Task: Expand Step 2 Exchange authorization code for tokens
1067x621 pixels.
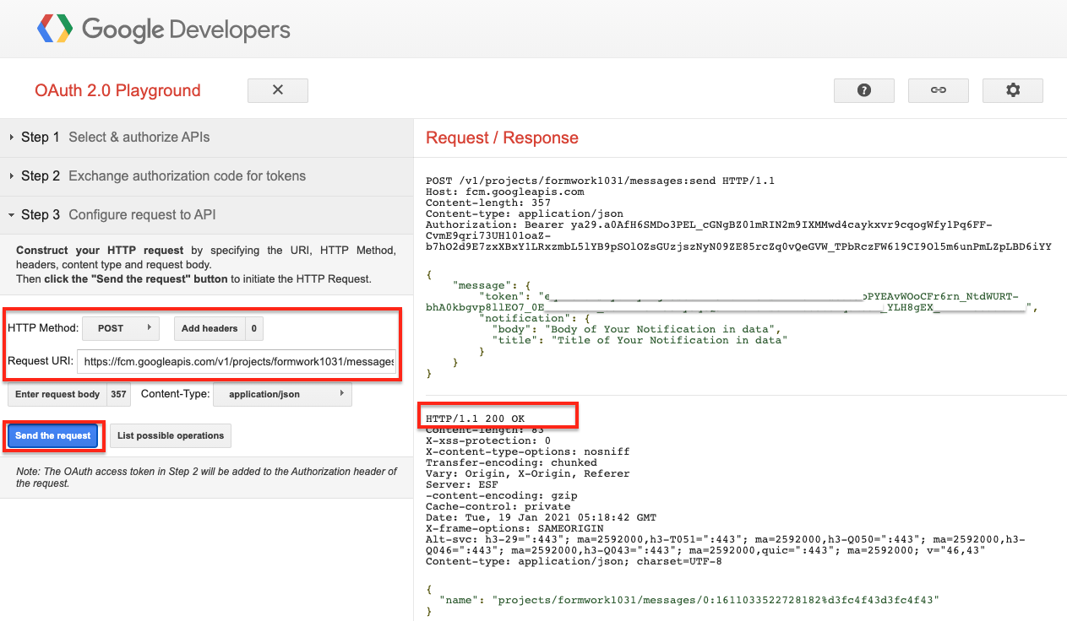Action: pos(206,176)
